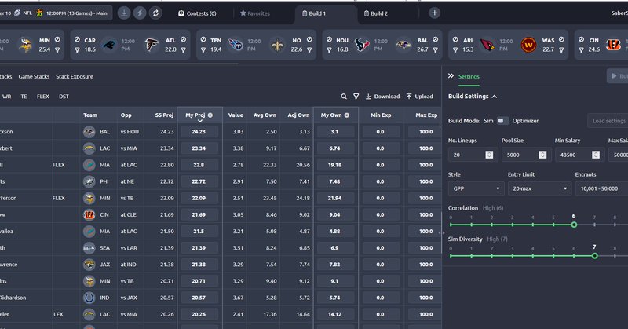Viewport: 628px width, 329px height.
Task: Exclude HOU team using its circle-slash icon
Action: pyautogui.click(x=329, y=40)
